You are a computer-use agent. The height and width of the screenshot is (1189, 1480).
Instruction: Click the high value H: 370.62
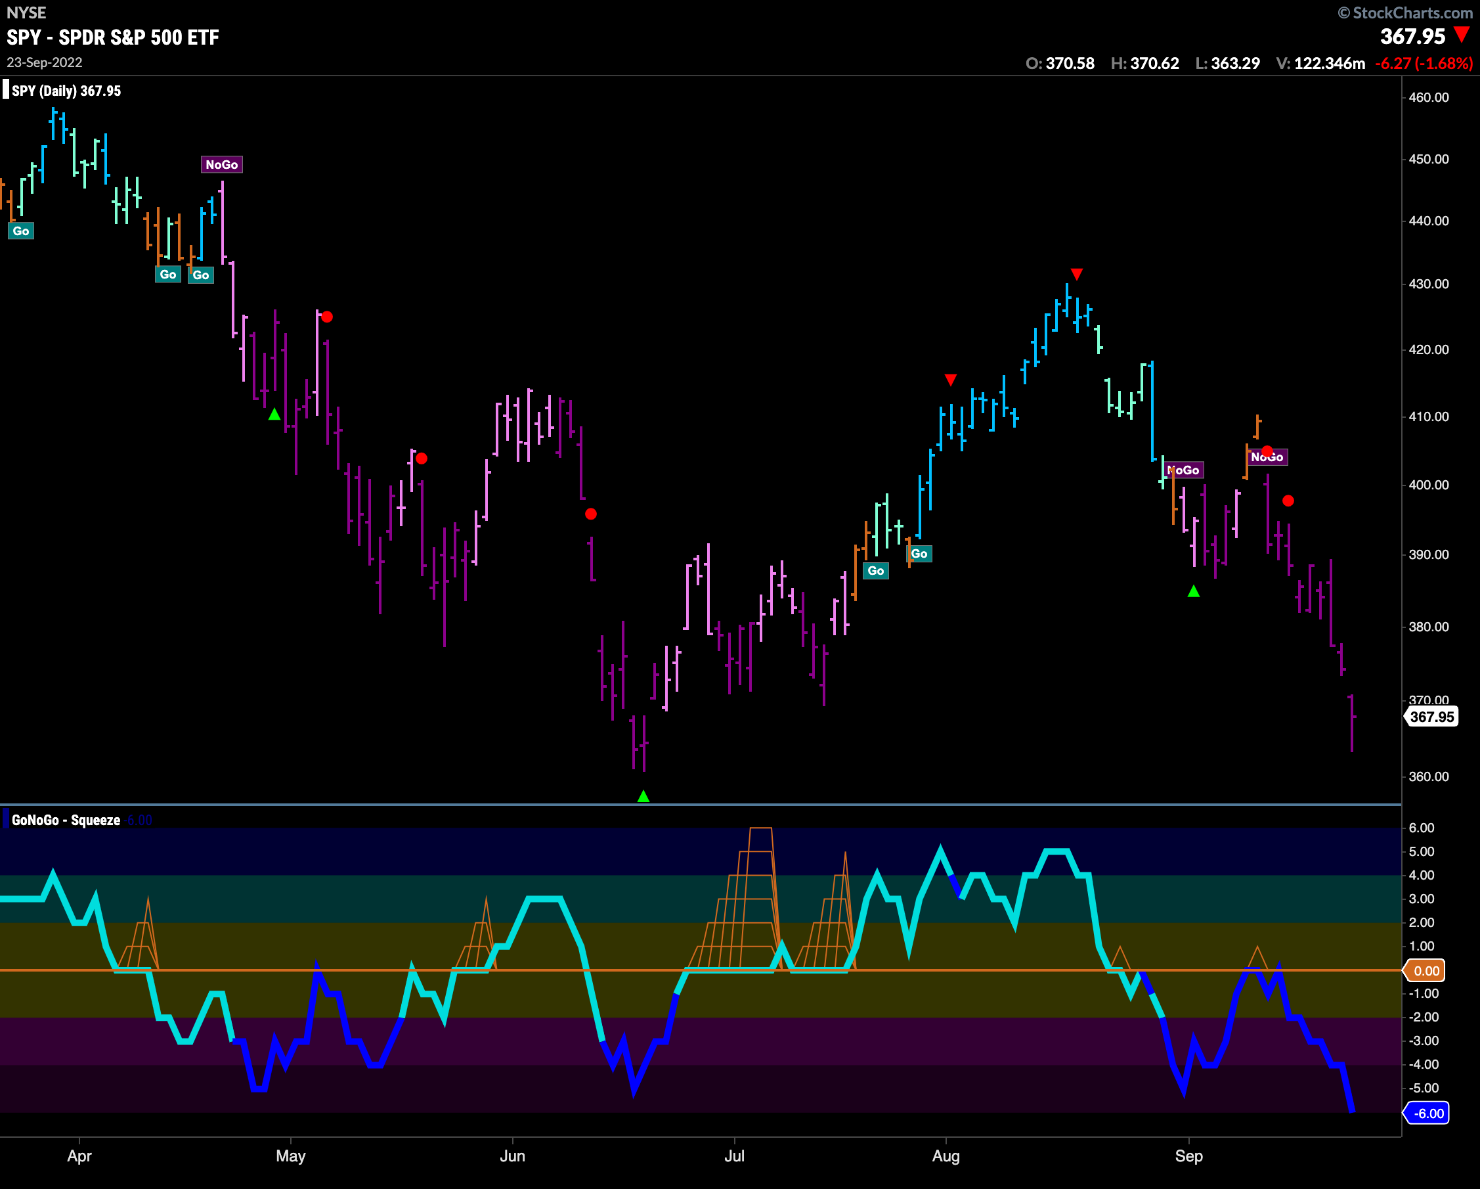[x=1144, y=63]
